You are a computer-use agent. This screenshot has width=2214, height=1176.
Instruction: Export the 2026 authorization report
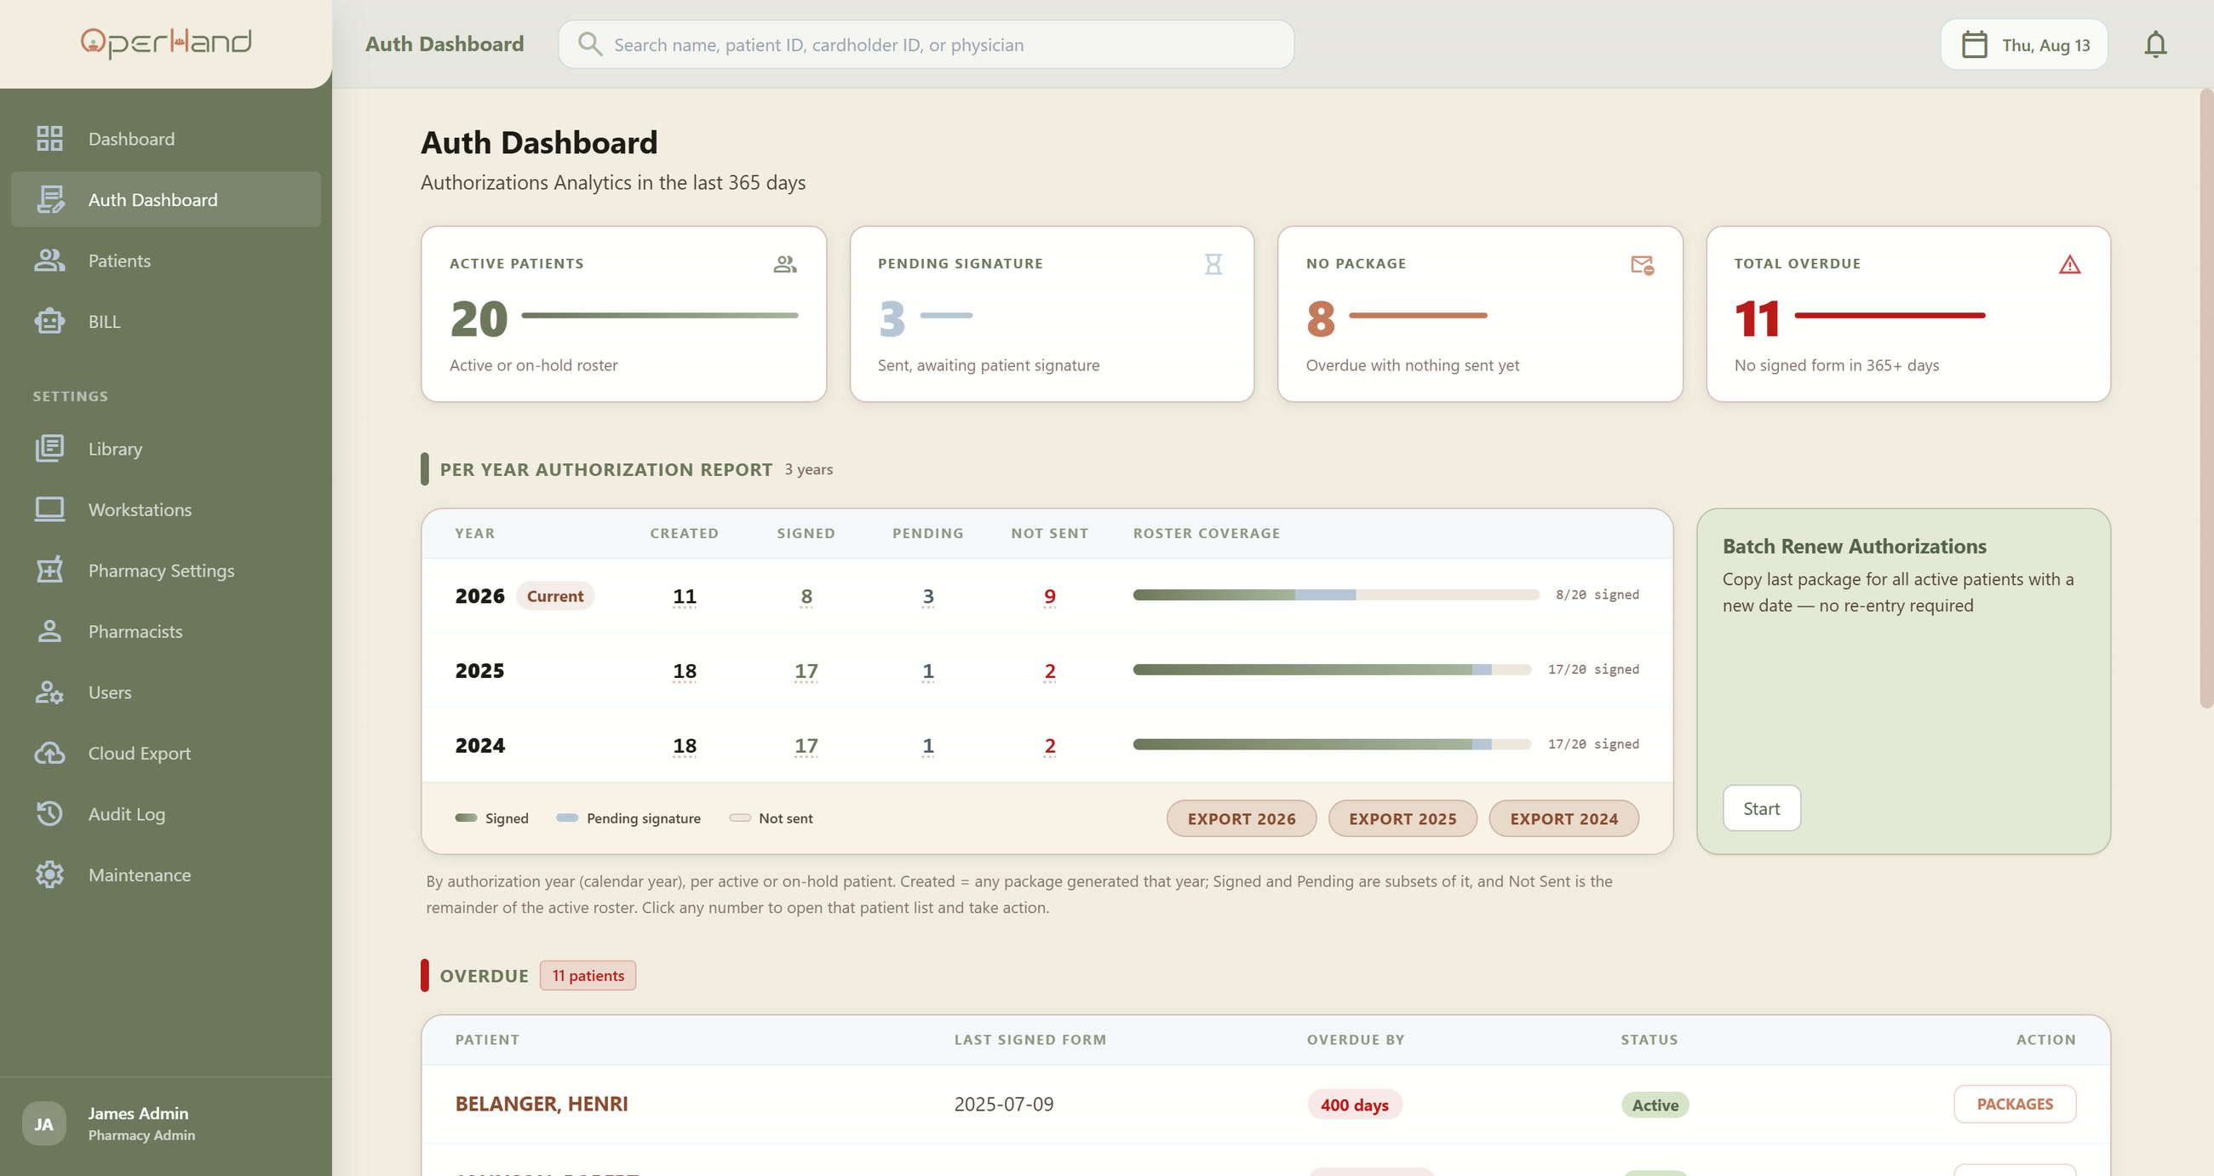point(1241,818)
